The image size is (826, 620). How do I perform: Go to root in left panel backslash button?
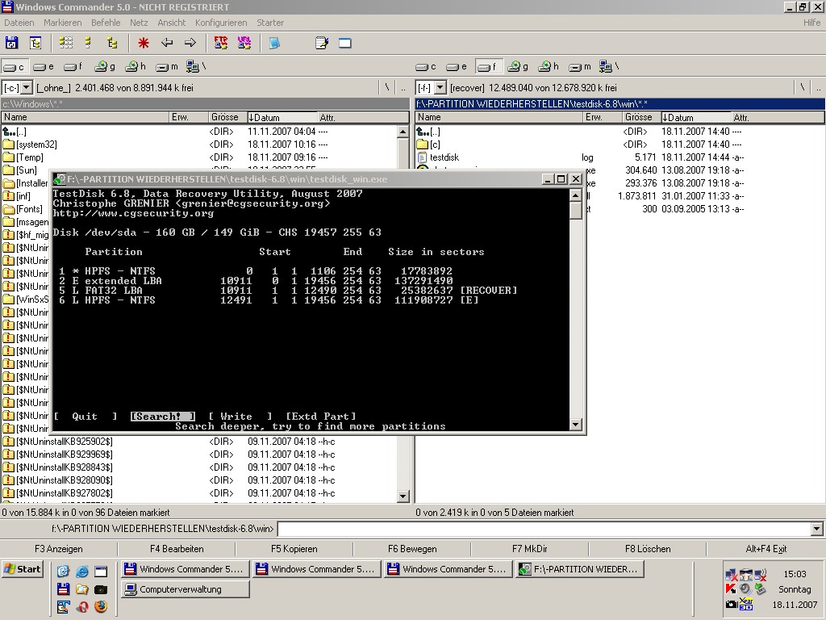pyautogui.click(x=387, y=87)
